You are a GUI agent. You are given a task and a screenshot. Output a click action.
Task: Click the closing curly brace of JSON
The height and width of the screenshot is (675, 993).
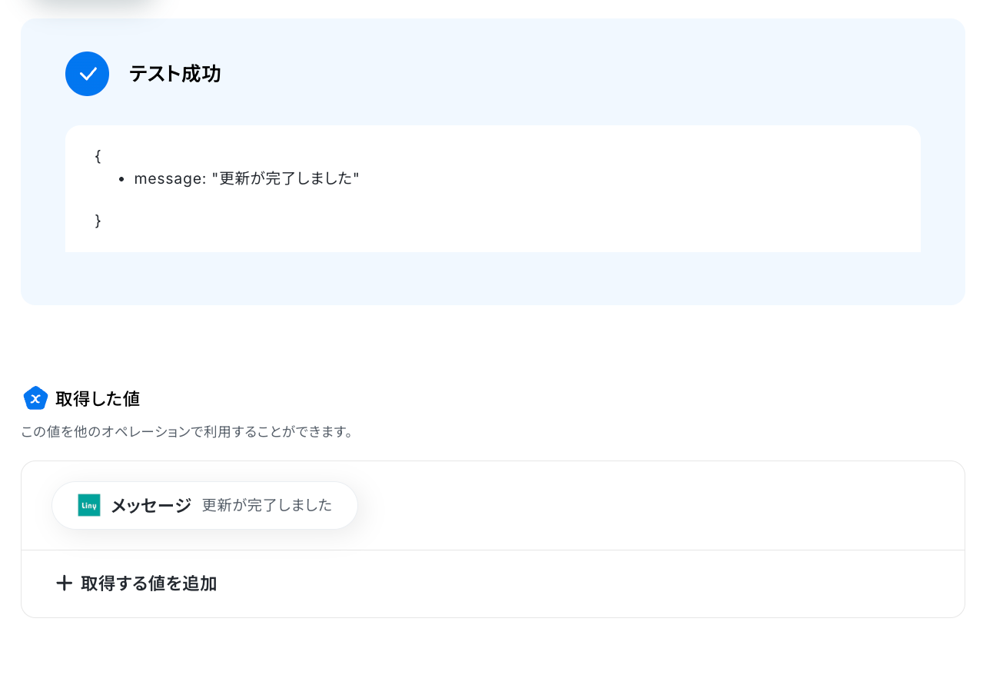pyautogui.click(x=98, y=221)
